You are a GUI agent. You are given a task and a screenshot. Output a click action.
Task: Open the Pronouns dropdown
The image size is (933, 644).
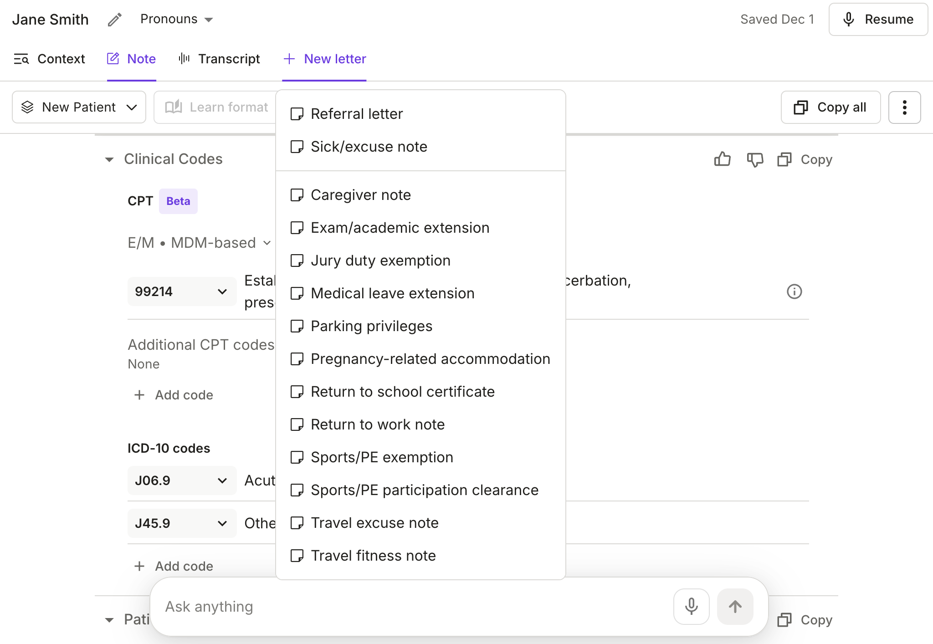click(x=176, y=19)
